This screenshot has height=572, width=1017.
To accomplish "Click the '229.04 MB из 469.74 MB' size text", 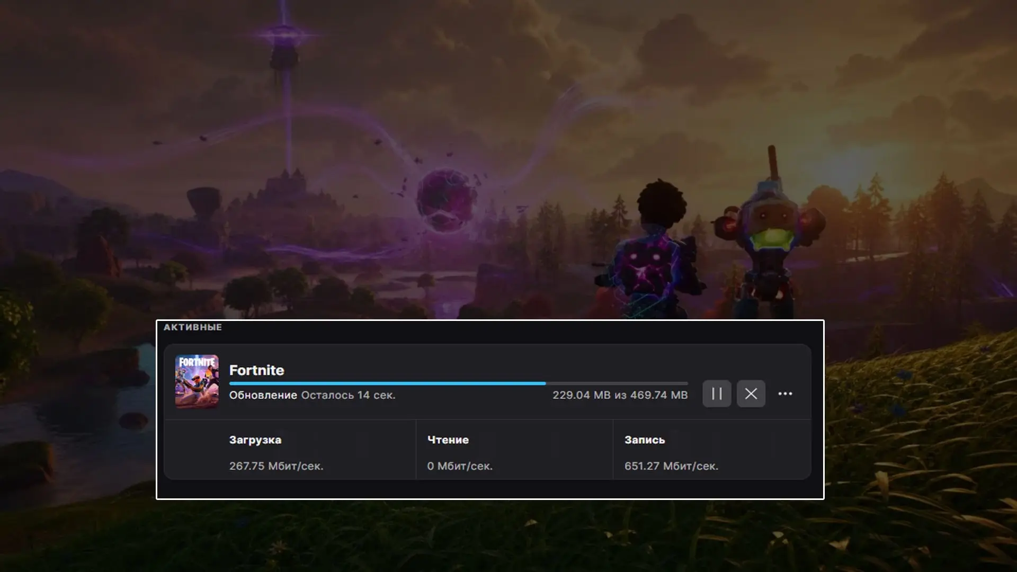I will (620, 395).
